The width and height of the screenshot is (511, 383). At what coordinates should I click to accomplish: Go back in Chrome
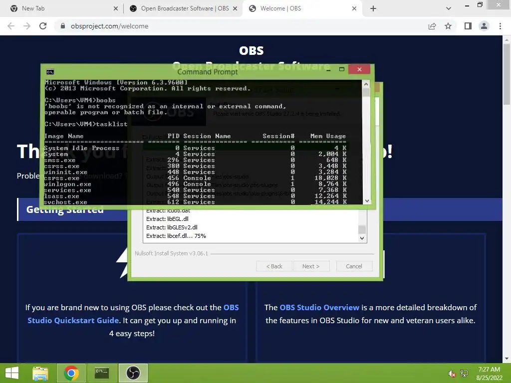click(11, 26)
